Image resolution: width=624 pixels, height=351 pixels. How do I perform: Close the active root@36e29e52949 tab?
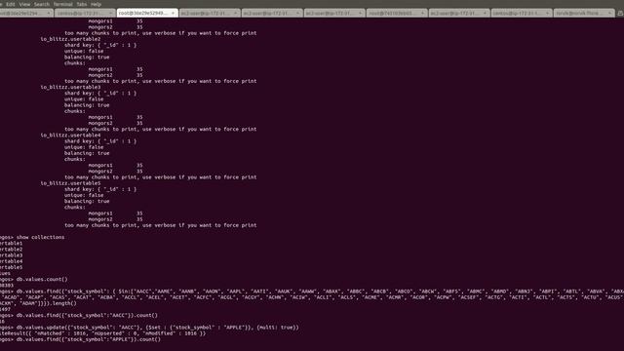[x=173, y=13]
